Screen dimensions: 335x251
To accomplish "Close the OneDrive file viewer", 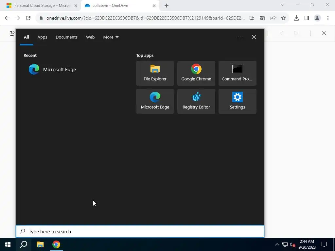I will [x=324, y=33].
